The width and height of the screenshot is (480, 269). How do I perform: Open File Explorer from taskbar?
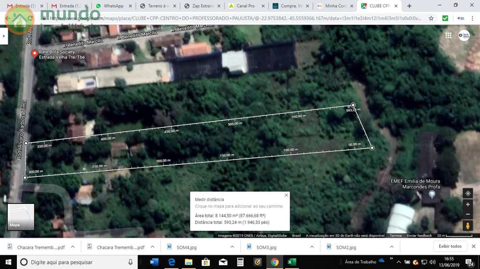click(188, 262)
